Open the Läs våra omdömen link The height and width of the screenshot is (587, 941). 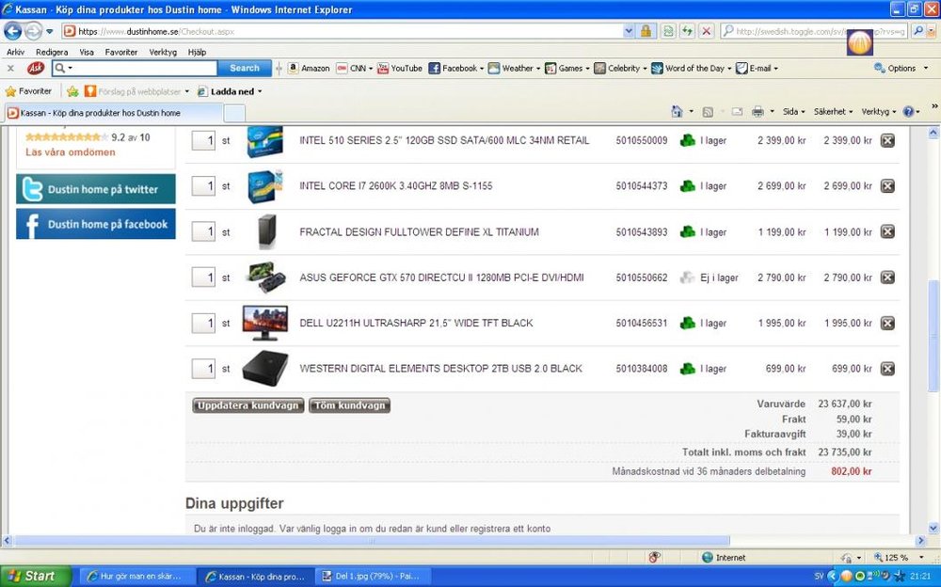point(71,152)
